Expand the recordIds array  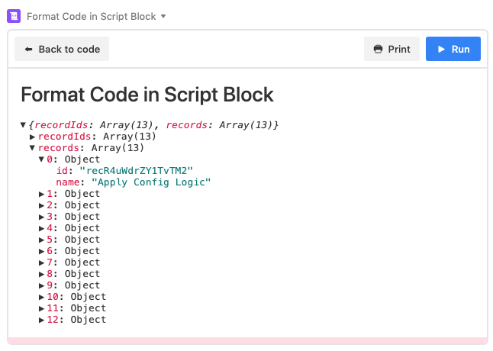point(32,137)
